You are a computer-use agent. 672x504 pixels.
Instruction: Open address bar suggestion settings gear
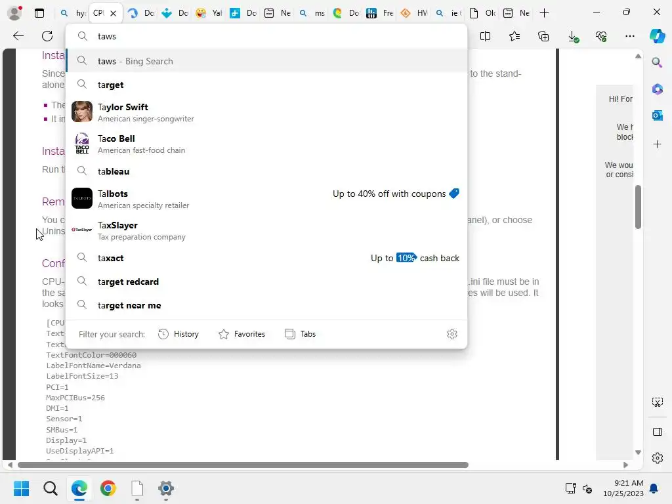coord(451,334)
